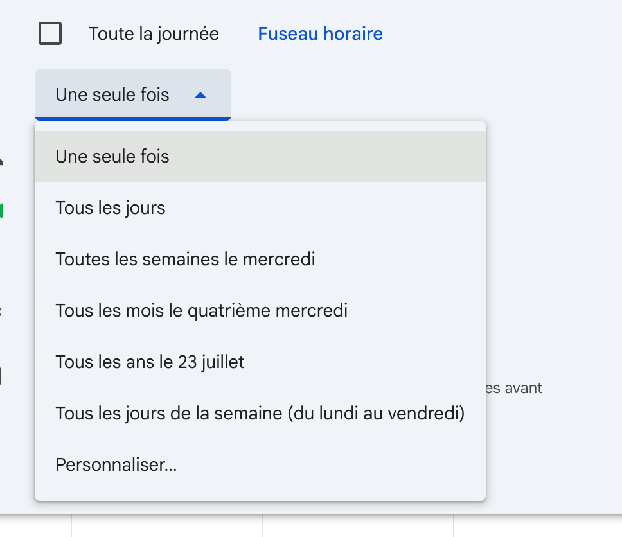Open the "Fuseau horaire" link
The image size is (622, 537).
[x=320, y=33]
